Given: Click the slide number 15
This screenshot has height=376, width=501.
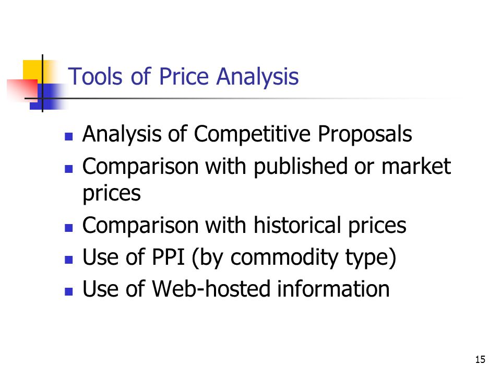Looking at the screenshot, I should pyautogui.click(x=480, y=360).
